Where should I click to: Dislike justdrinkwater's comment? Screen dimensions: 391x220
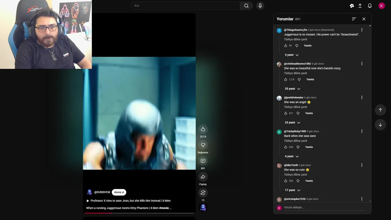[298, 113]
